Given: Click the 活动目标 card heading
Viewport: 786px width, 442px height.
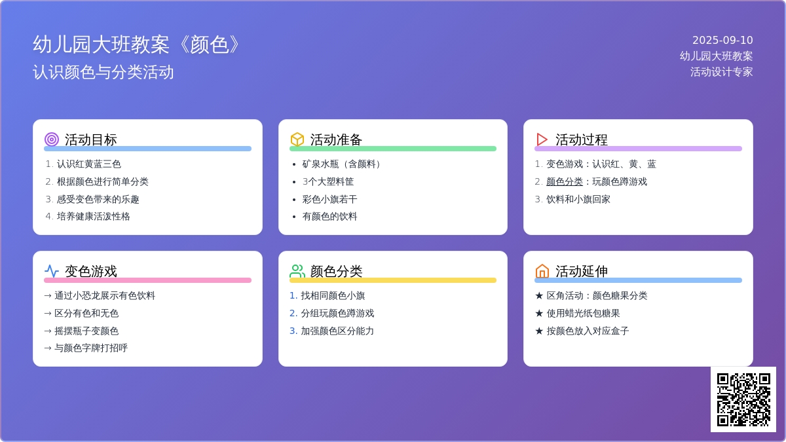Looking at the screenshot, I should (91, 139).
